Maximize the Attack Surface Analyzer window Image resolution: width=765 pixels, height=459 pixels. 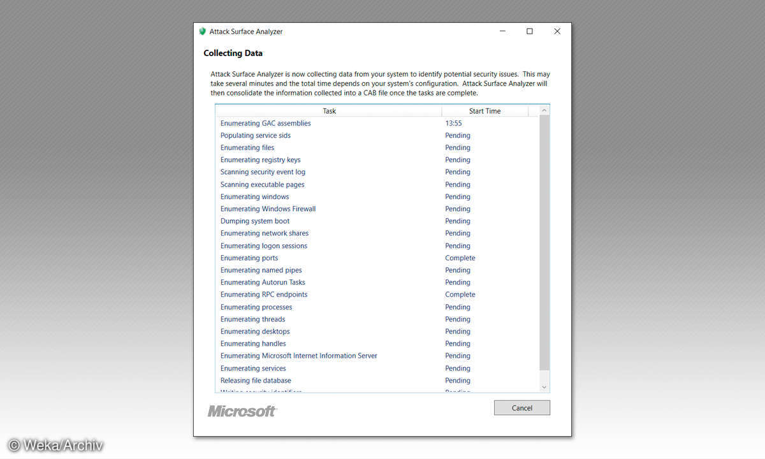[x=529, y=31]
